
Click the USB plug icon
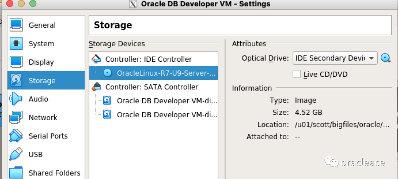[x=16, y=154]
